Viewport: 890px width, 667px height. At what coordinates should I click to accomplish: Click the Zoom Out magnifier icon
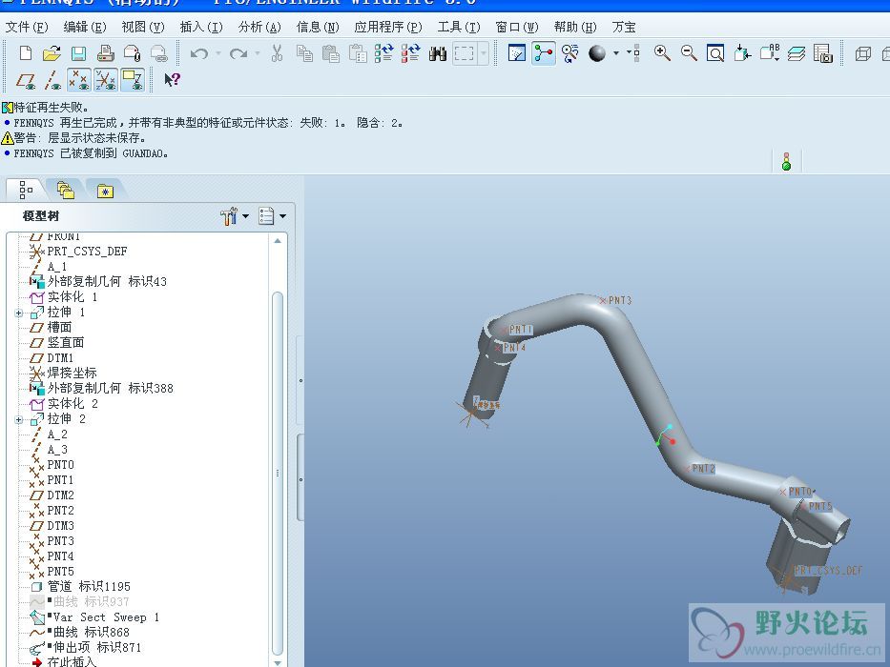click(689, 53)
